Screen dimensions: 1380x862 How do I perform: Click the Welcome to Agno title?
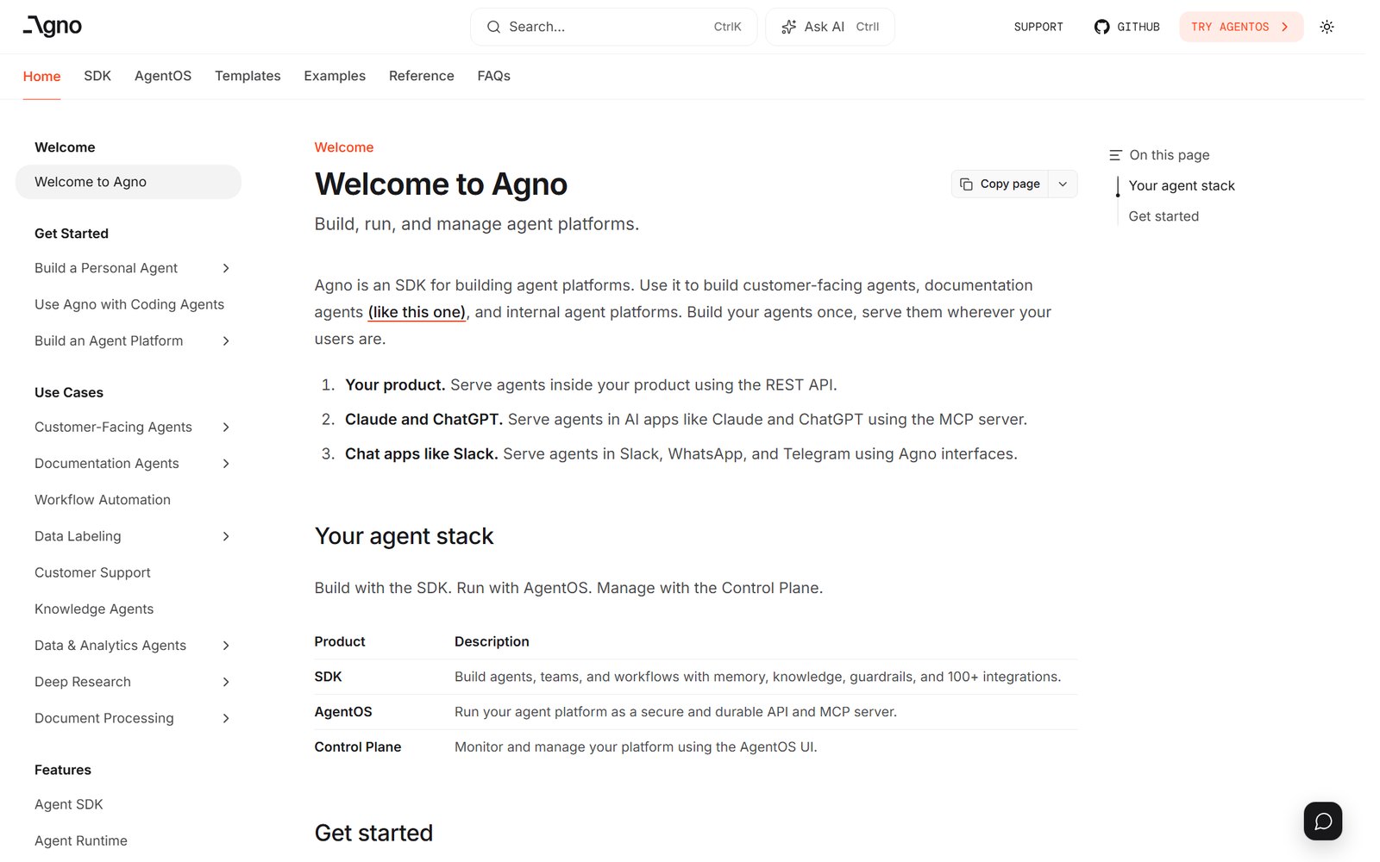click(441, 184)
